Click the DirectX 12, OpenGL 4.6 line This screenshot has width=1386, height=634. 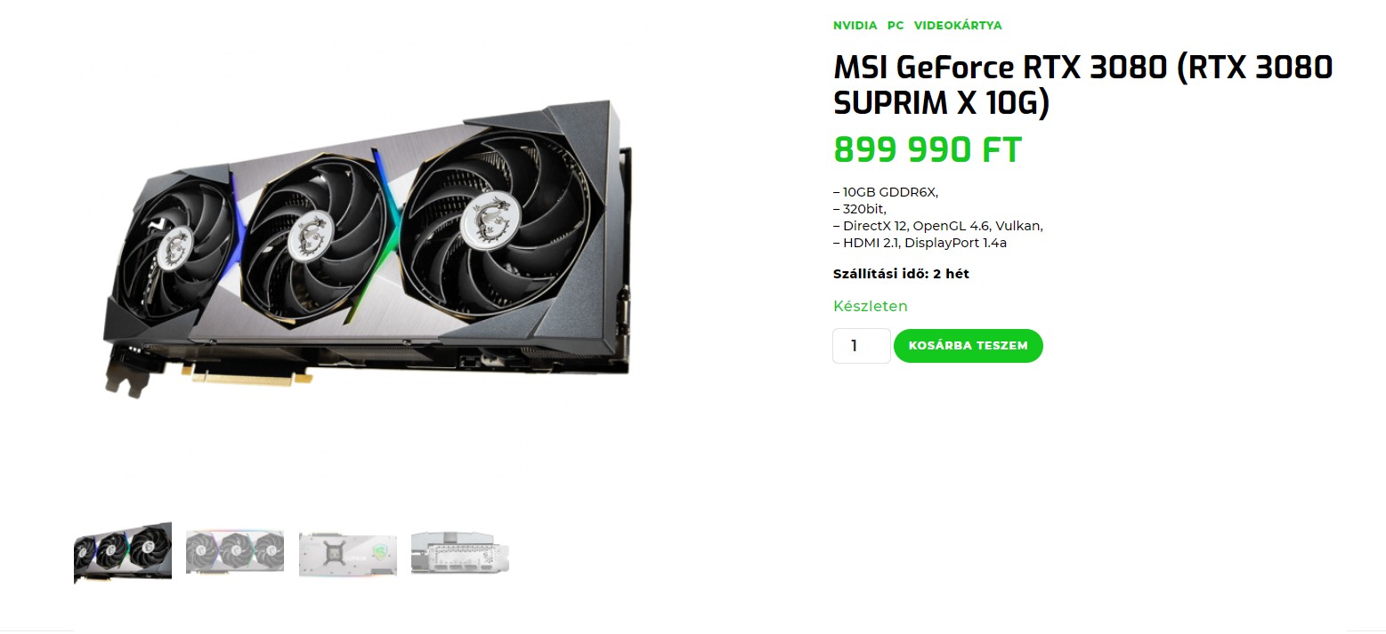[938, 226]
